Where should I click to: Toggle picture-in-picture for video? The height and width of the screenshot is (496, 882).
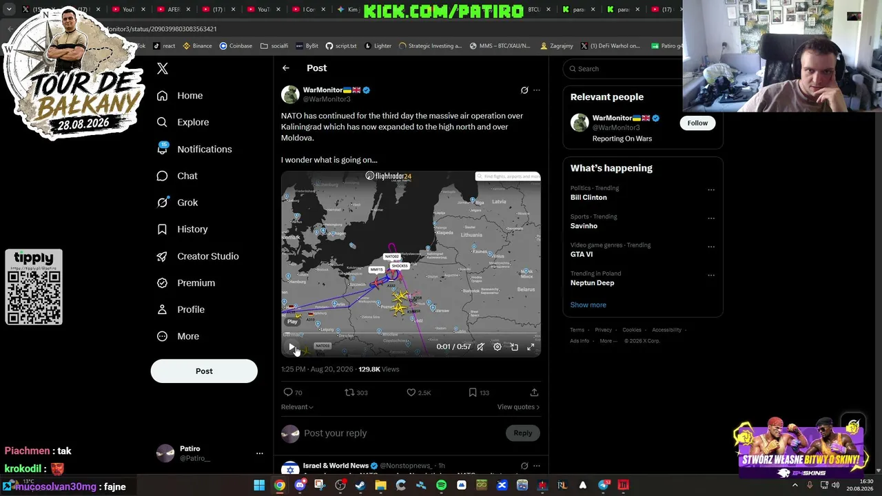click(x=514, y=347)
